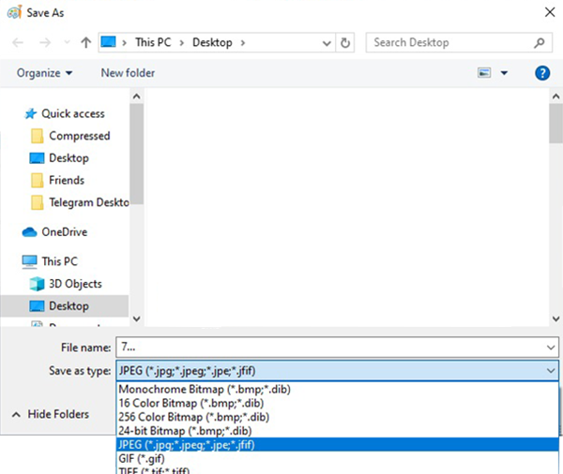Click the search magnifier icon

click(539, 43)
